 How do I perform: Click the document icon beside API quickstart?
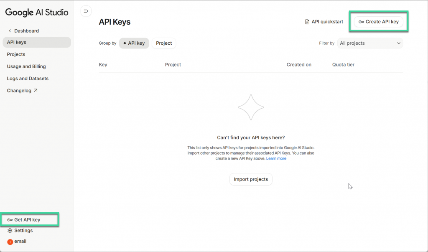point(307,22)
